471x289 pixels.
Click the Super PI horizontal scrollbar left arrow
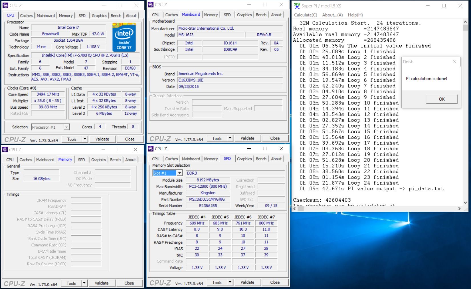tap(295, 209)
